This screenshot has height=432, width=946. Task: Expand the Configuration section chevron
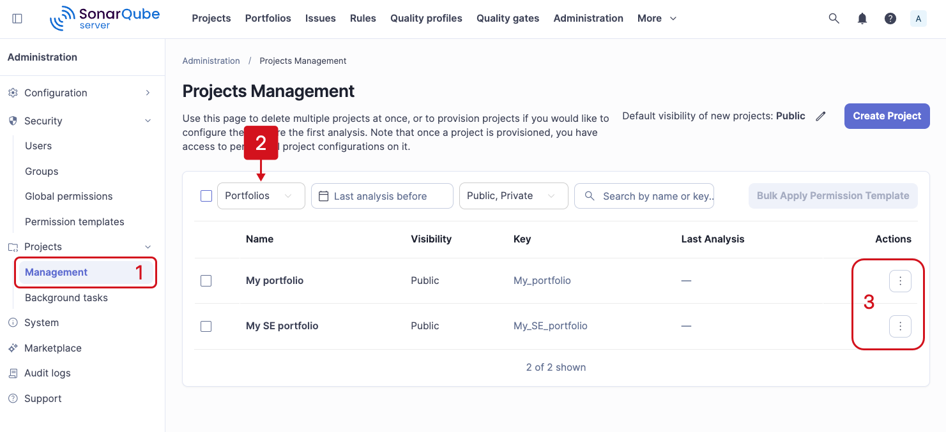pyautogui.click(x=148, y=93)
